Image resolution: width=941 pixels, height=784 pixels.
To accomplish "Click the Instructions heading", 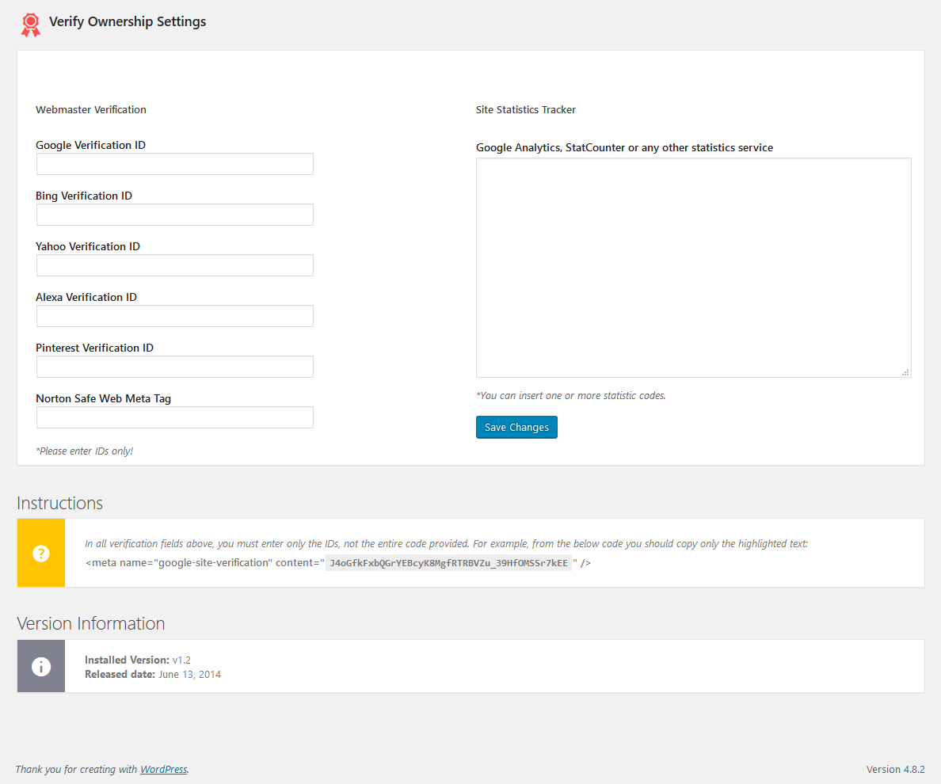I will (x=60, y=503).
